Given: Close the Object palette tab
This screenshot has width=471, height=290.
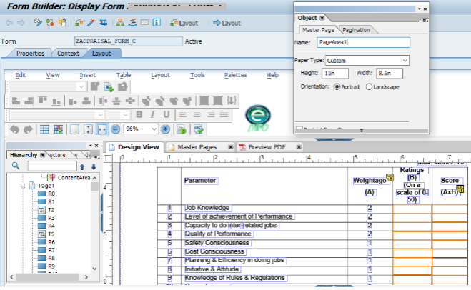Looking at the screenshot, I should [x=322, y=18].
